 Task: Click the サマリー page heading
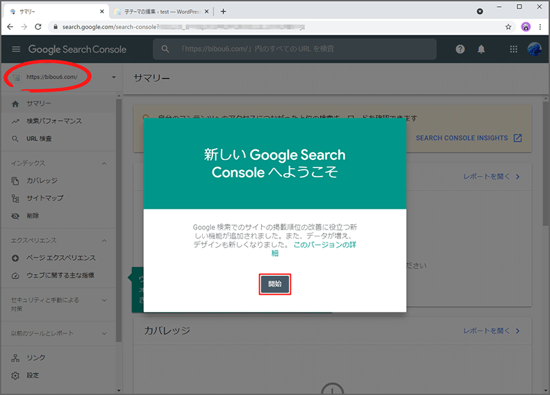[151, 78]
